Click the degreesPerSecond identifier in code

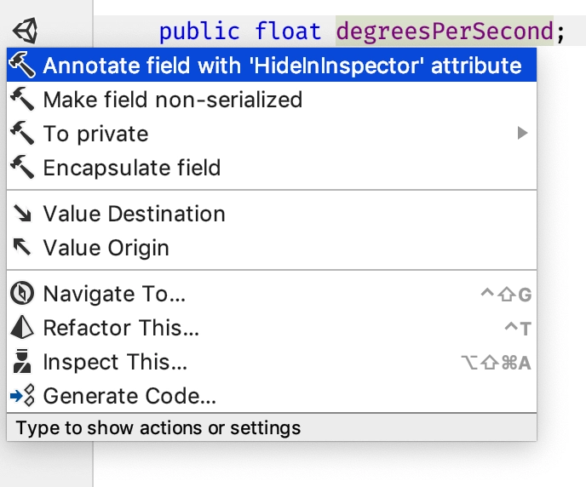(445, 31)
